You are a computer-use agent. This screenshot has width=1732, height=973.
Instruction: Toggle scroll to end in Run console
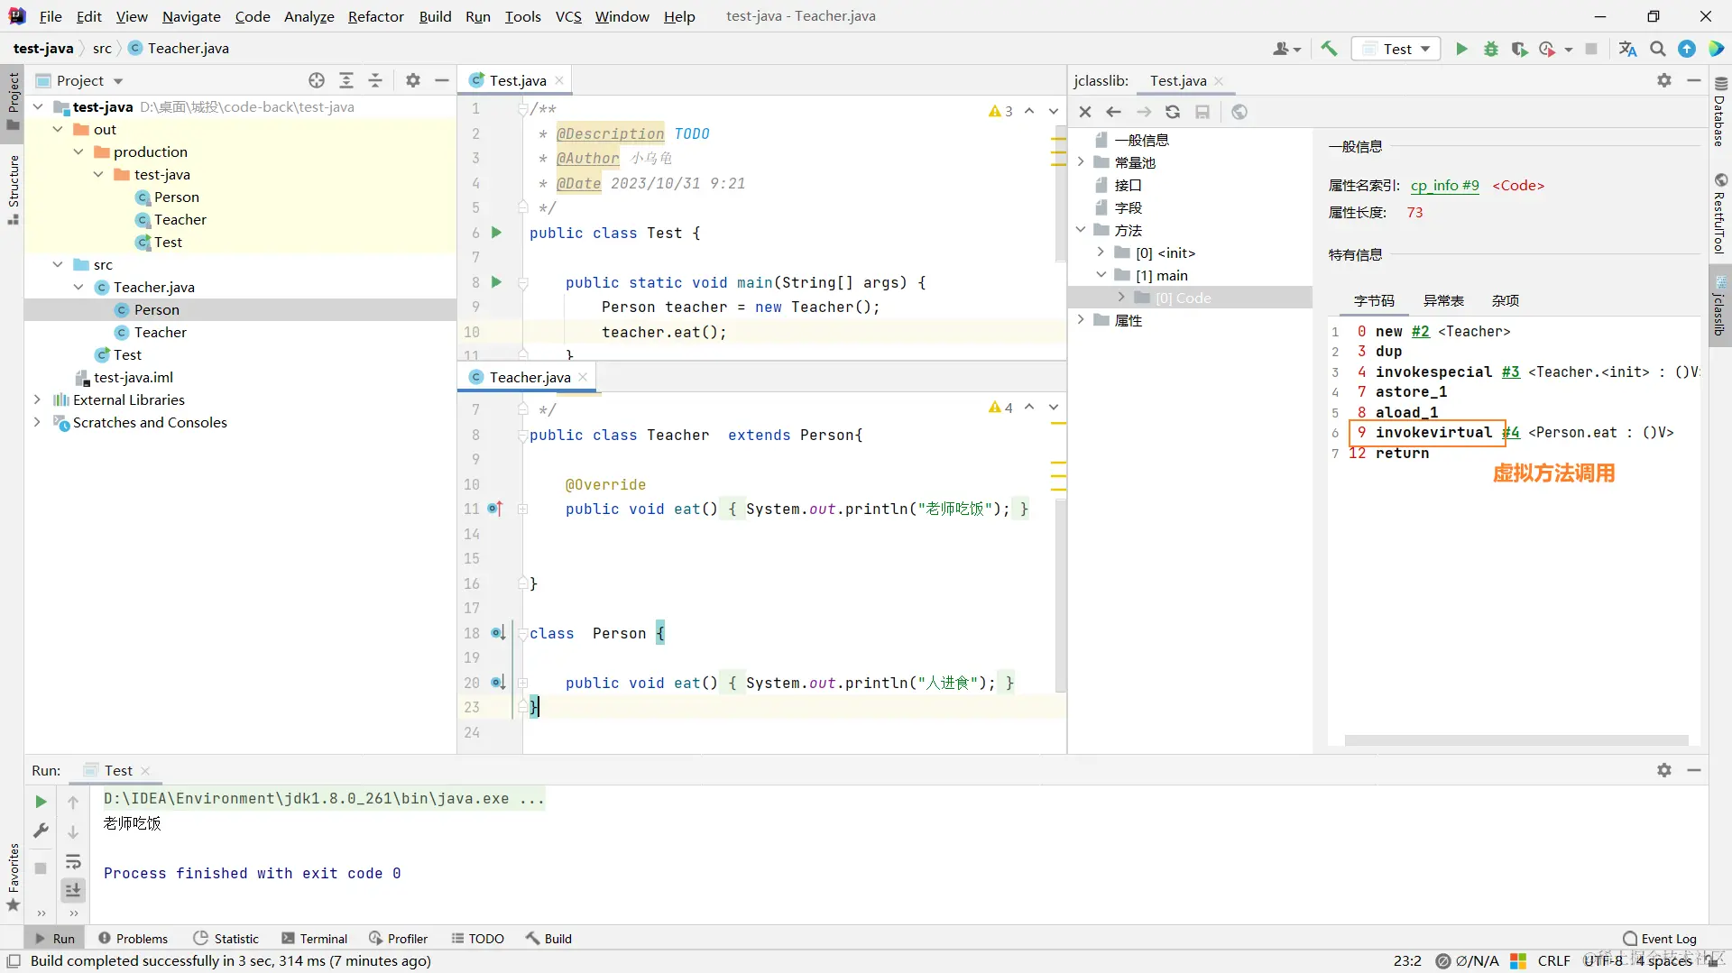pos(73,891)
